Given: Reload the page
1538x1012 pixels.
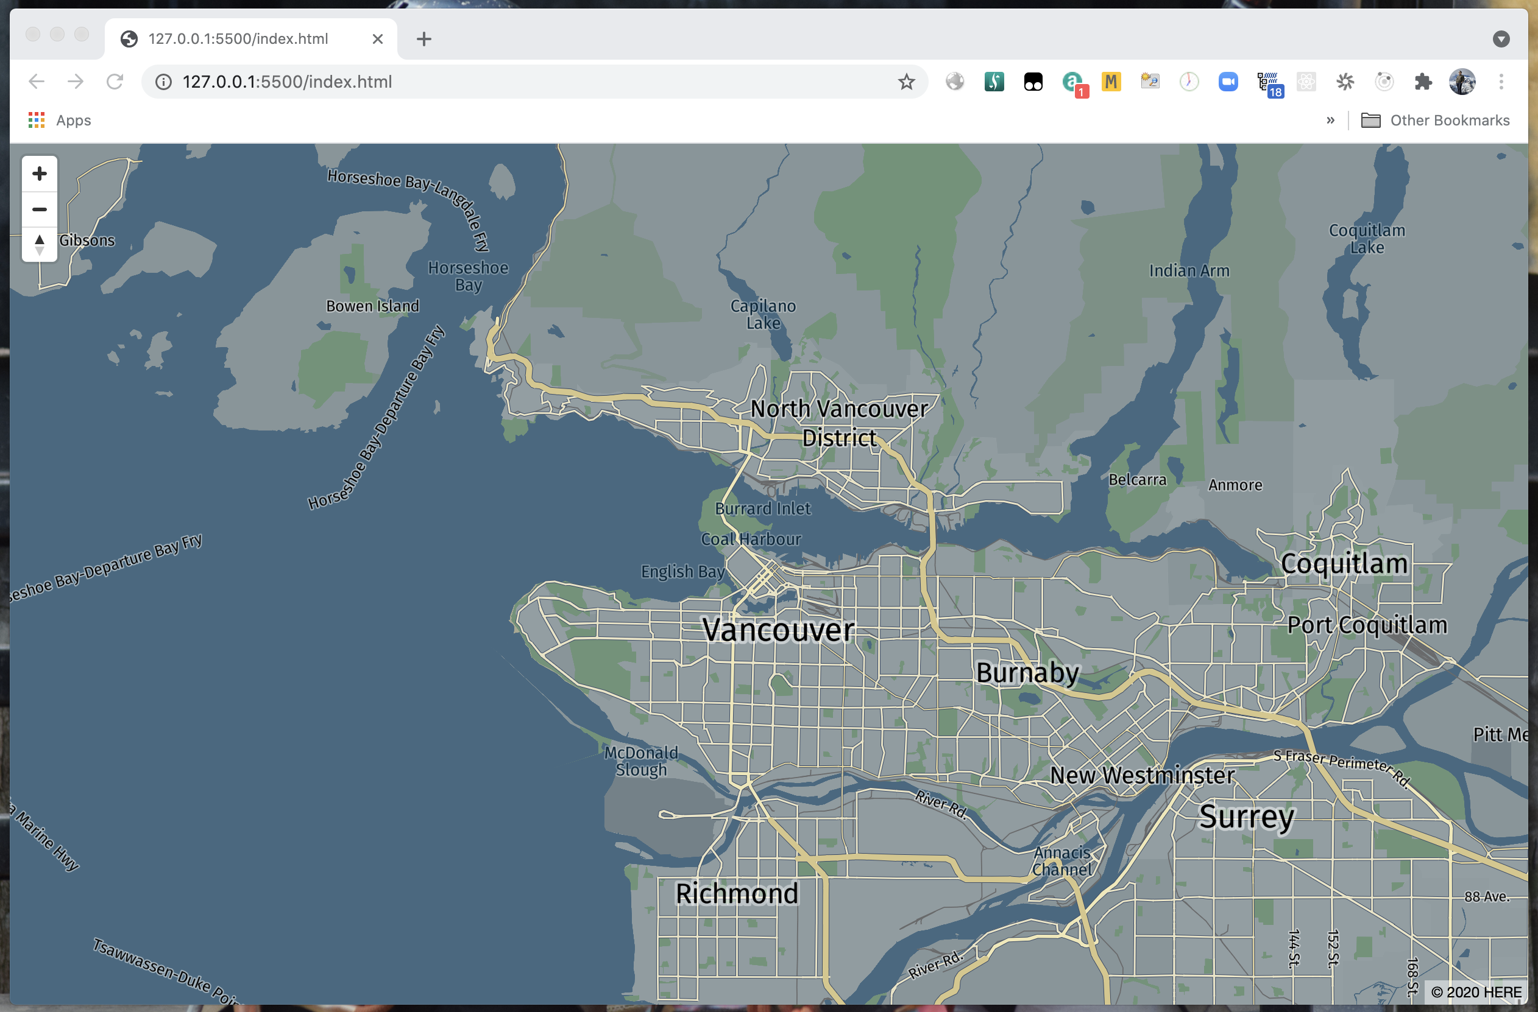Looking at the screenshot, I should point(115,82).
